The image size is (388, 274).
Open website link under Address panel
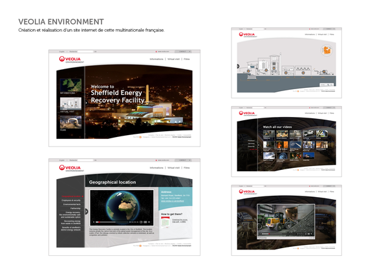click(x=173, y=201)
